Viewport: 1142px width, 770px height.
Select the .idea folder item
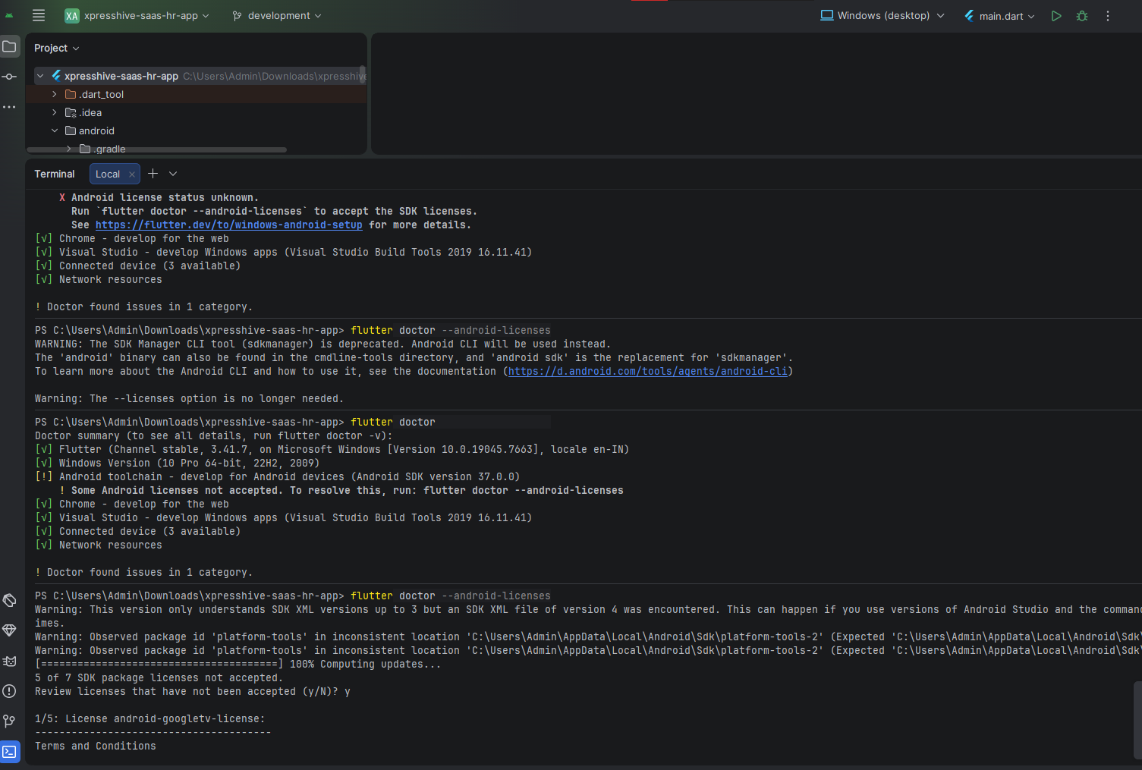(196, 112)
